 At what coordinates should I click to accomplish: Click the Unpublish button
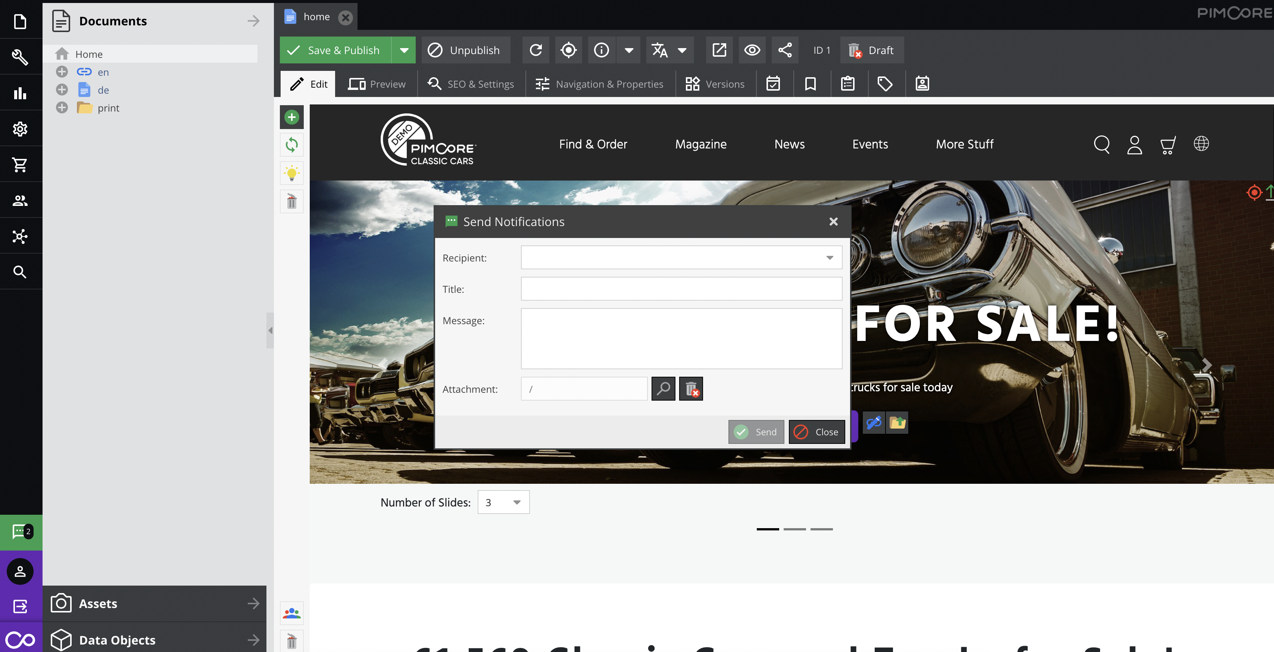(465, 50)
